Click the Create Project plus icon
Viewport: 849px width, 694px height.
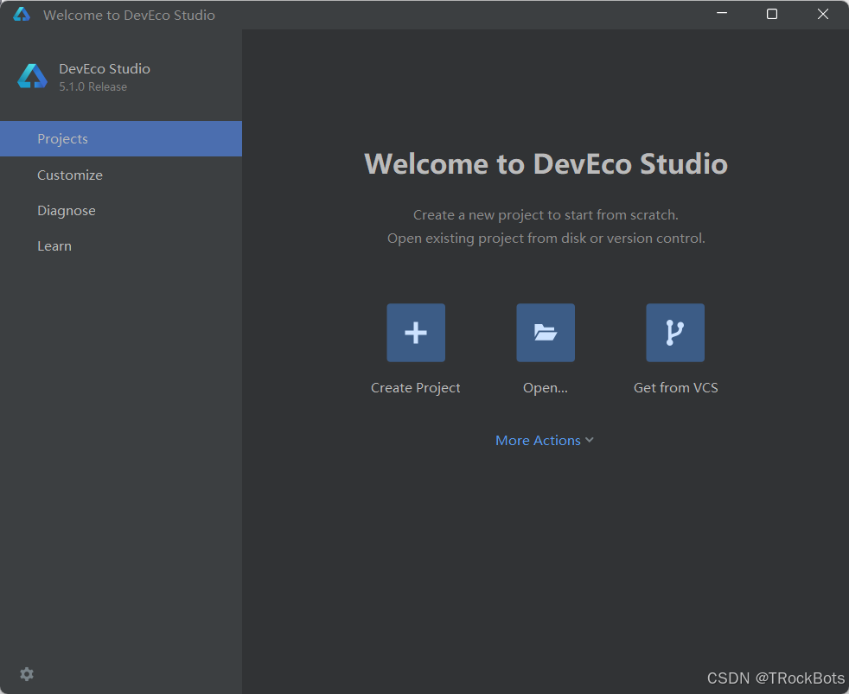[416, 333]
